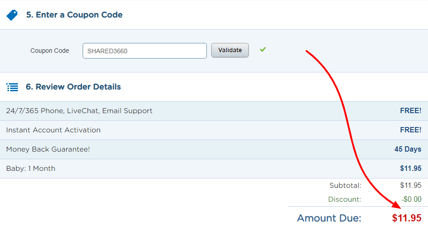428x229 pixels.
Task: Click the Review Order list icon
Action: tap(13, 87)
